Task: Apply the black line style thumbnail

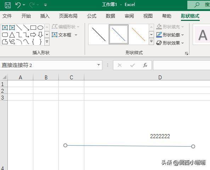Action: pos(99,34)
